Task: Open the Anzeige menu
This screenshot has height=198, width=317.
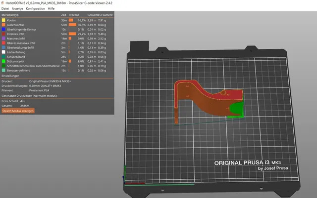Action: [17, 9]
